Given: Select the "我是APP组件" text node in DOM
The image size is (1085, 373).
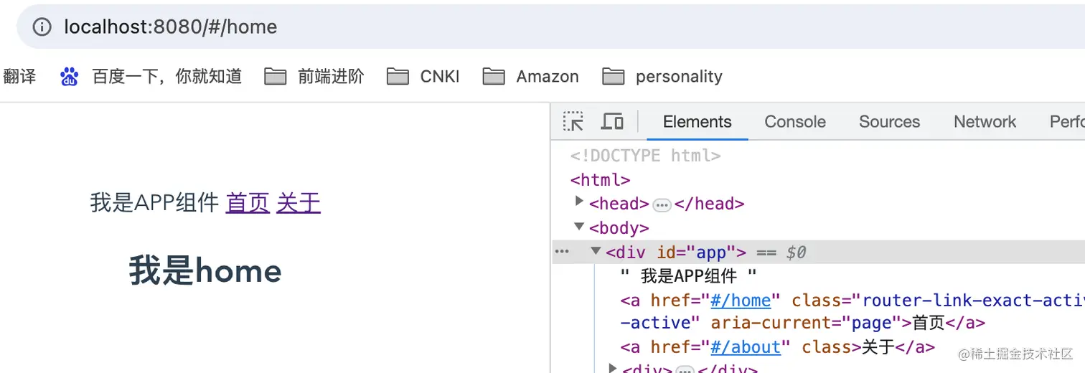Looking at the screenshot, I should pos(689,276).
